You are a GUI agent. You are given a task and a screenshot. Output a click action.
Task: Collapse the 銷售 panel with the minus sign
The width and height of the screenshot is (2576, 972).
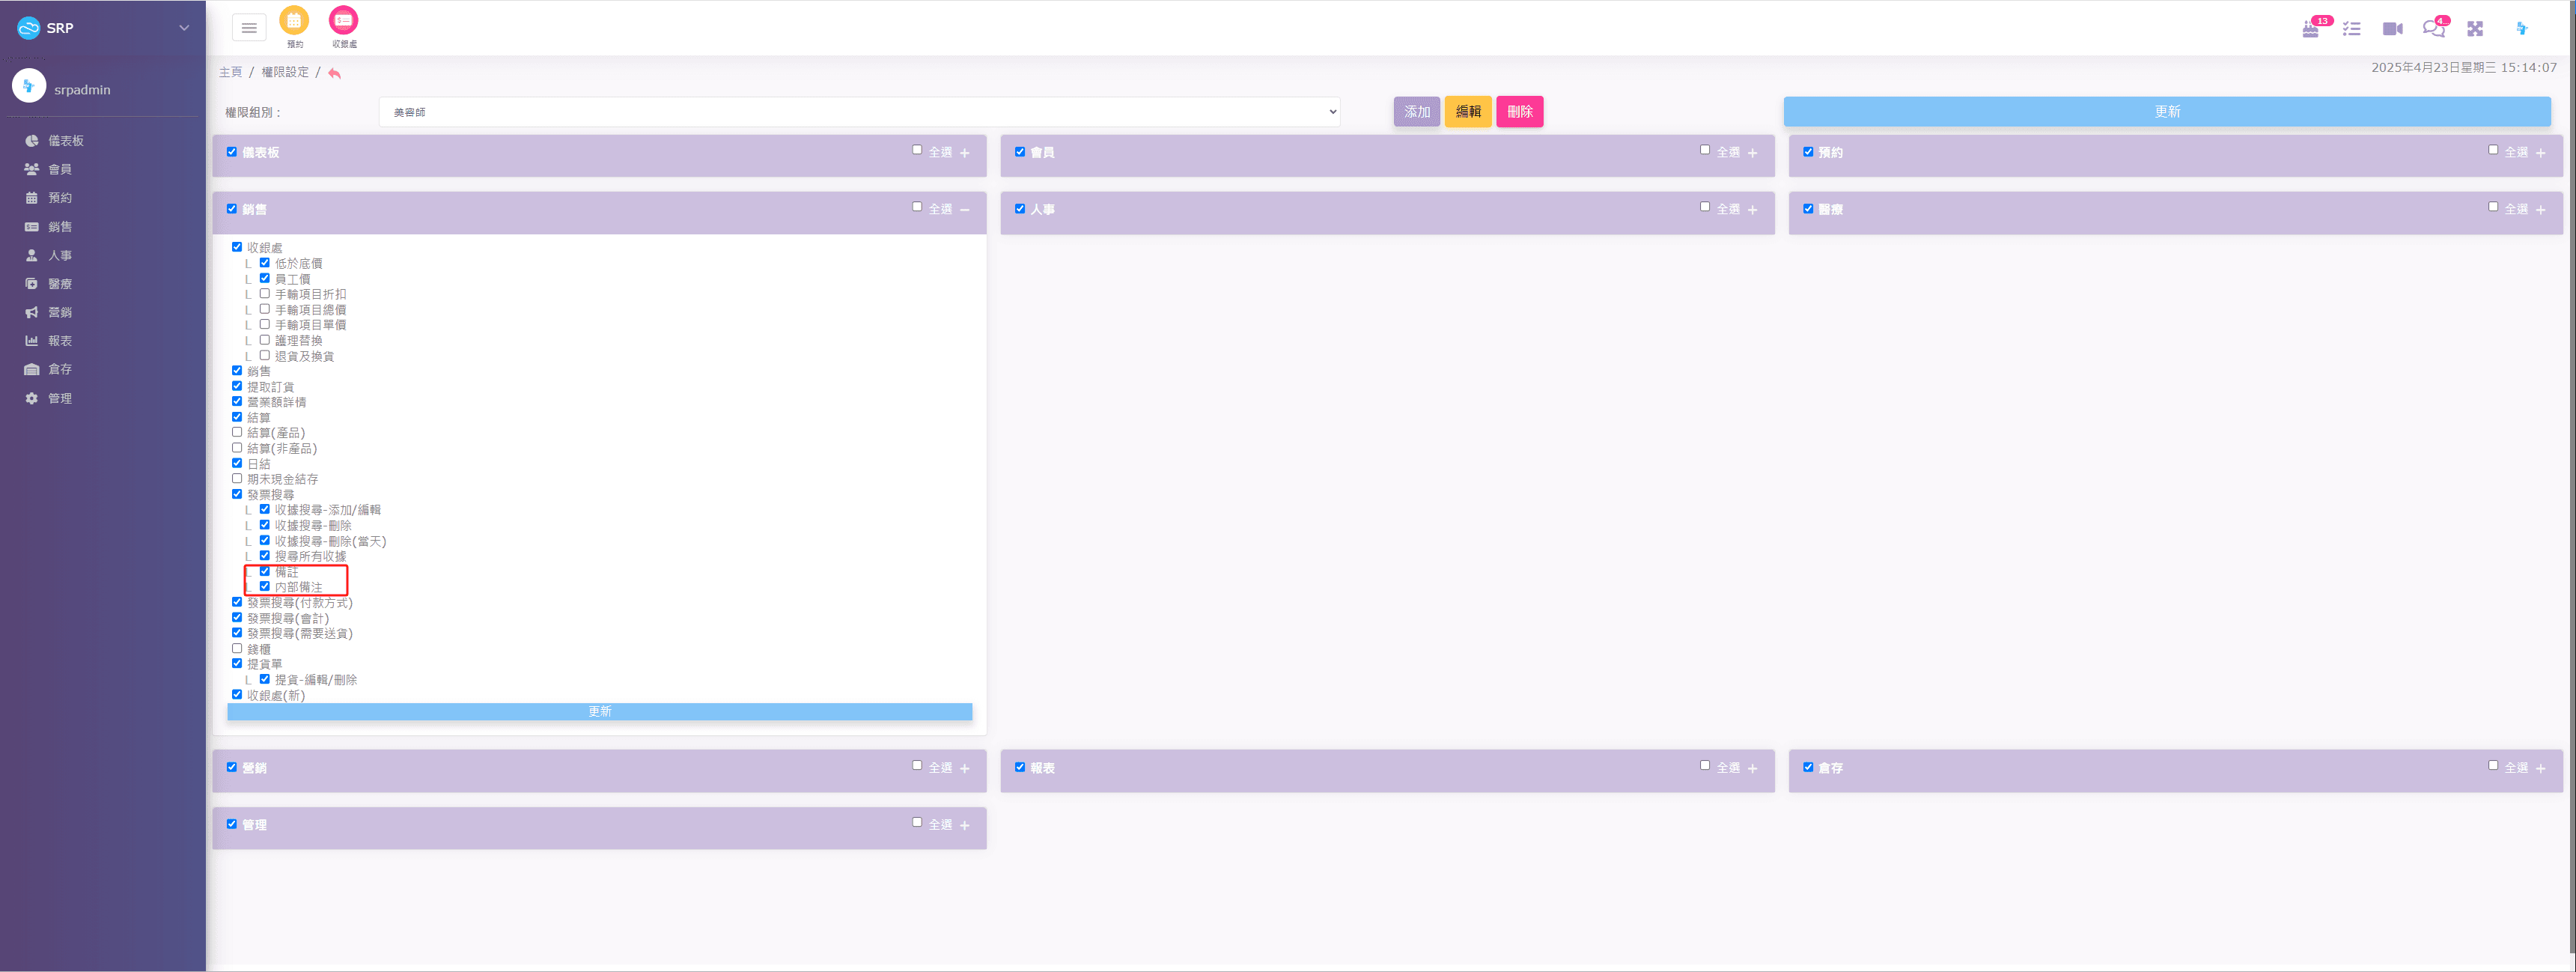(x=965, y=210)
